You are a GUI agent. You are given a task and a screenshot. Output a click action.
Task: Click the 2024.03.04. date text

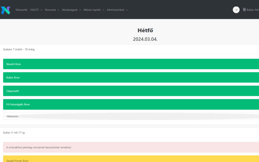pos(145,39)
